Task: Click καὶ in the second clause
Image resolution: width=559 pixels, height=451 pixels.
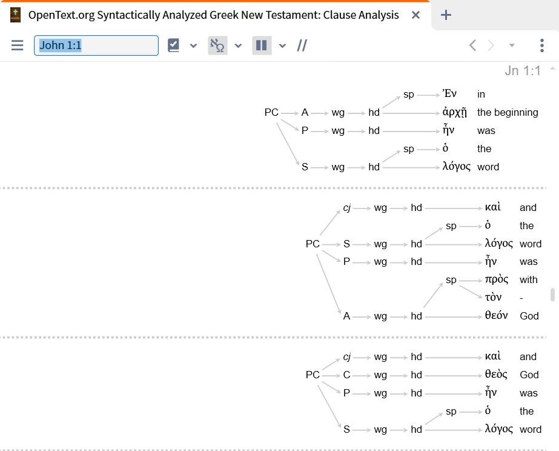Action: (493, 207)
